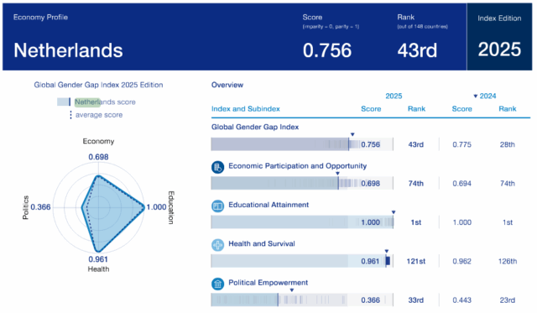
Task: Click the Educational Attainment score bar
Action: [302, 222]
